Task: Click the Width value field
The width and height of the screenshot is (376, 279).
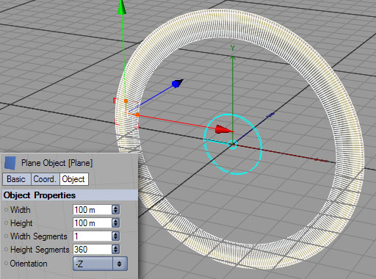Action: tap(93, 210)
